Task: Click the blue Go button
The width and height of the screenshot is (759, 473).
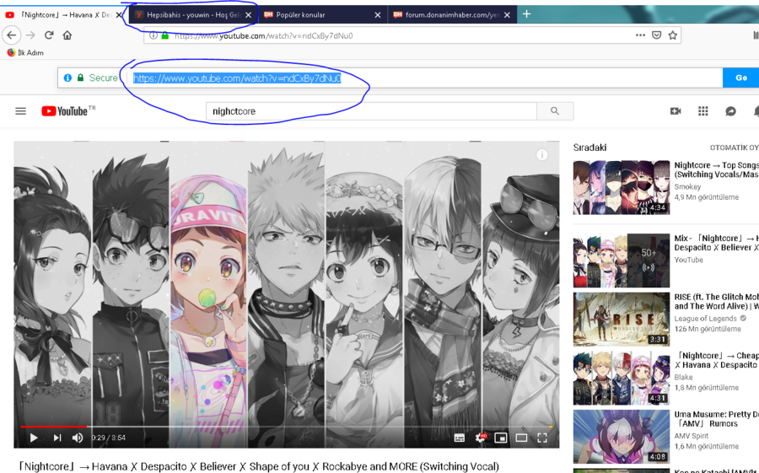Action: pyautogui.click(x=740, y=78)
